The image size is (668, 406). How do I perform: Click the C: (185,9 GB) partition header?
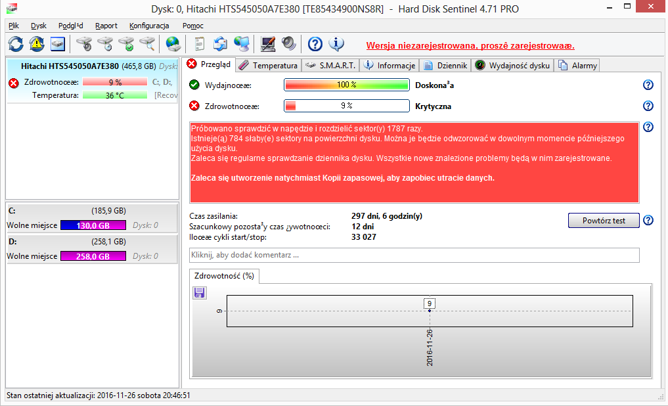coord(93,211)
